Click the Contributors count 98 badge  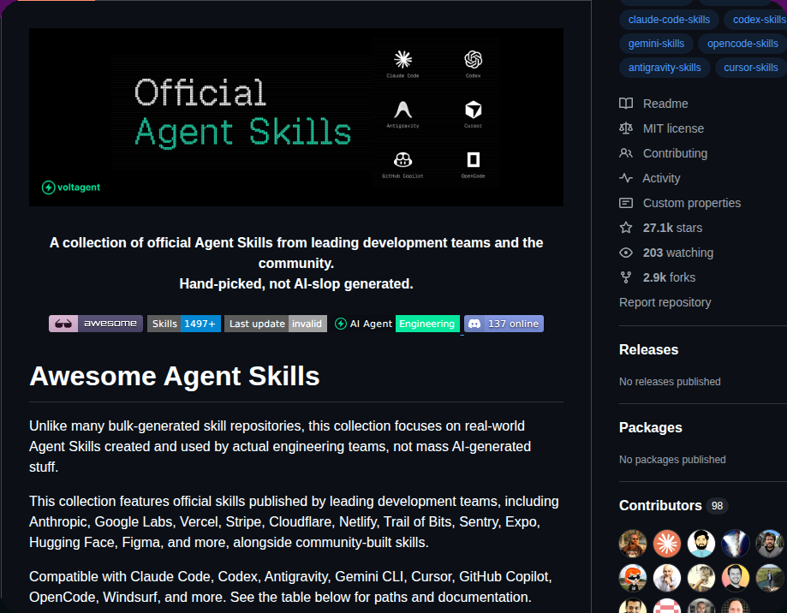(x=717, y=506)
